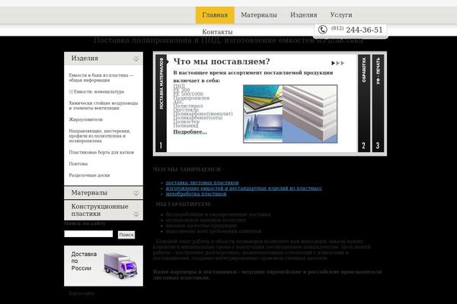457x304 pixels.
Task: Open the Разделочные доски link
Action: point(89,176)
